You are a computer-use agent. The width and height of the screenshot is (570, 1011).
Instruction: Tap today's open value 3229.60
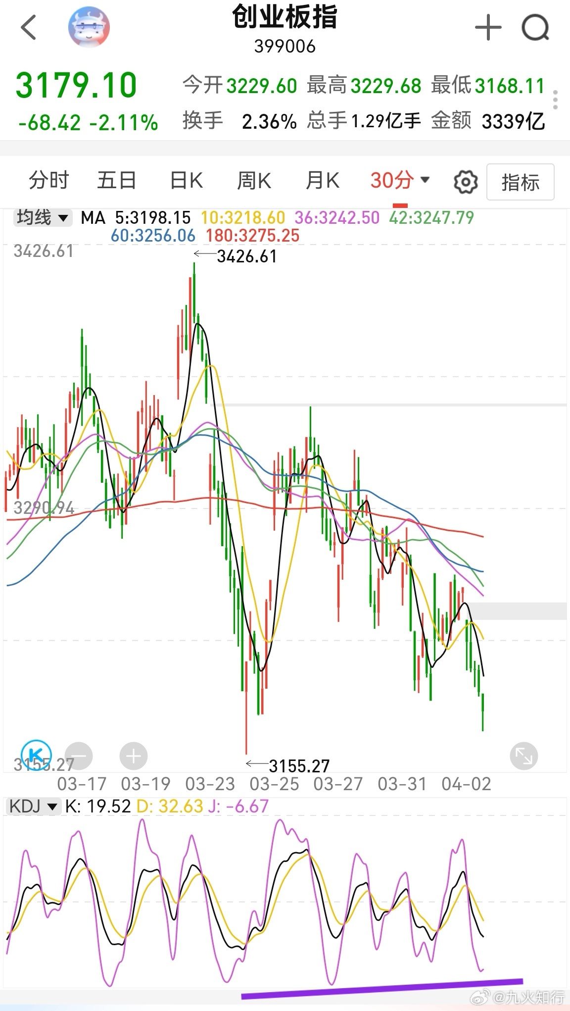262,86
